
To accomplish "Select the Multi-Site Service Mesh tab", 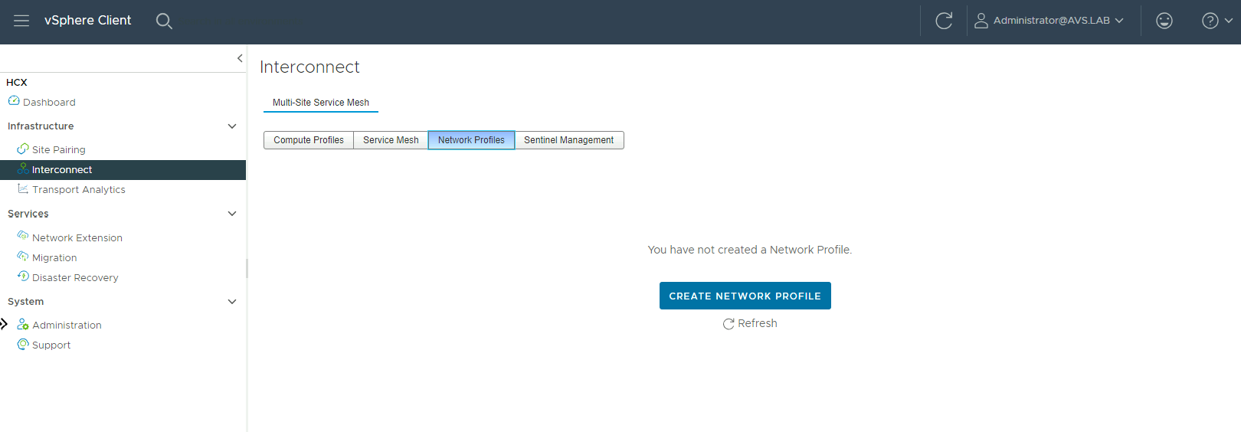I will tap(321, 103).
